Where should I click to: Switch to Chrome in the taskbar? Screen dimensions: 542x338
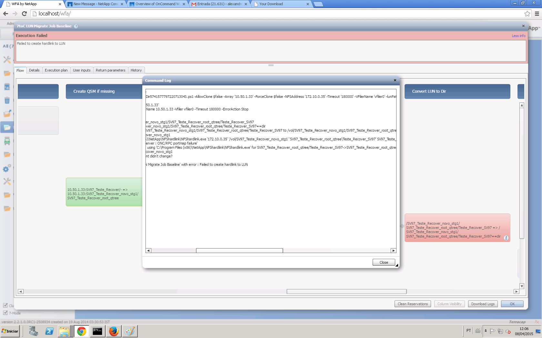point(82,331)
